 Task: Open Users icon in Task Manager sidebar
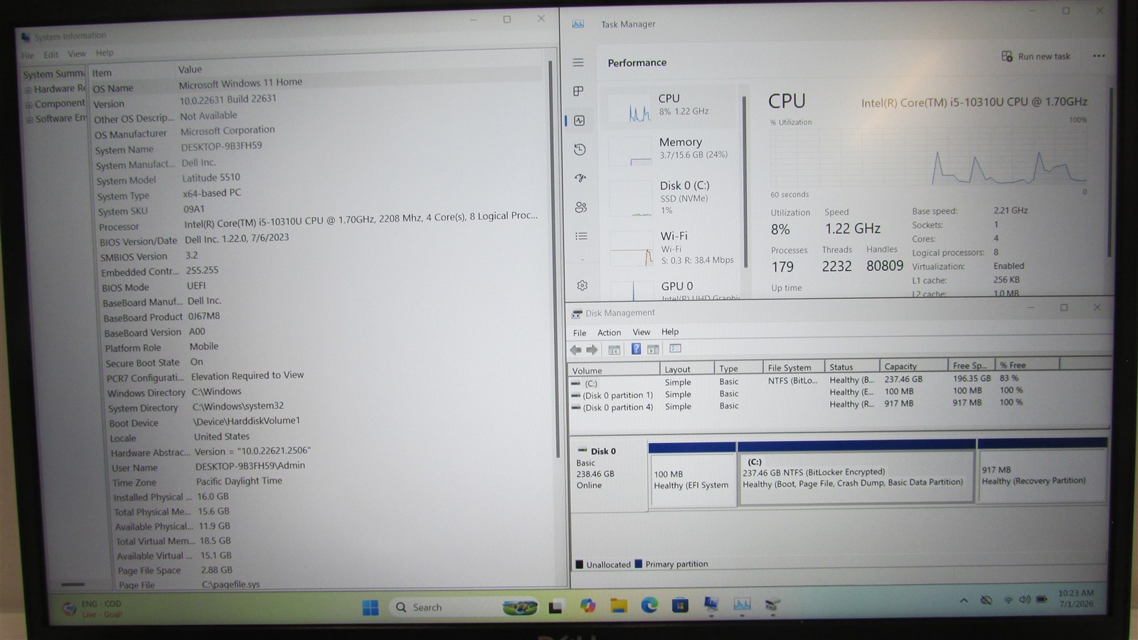(x=581, y=207)
